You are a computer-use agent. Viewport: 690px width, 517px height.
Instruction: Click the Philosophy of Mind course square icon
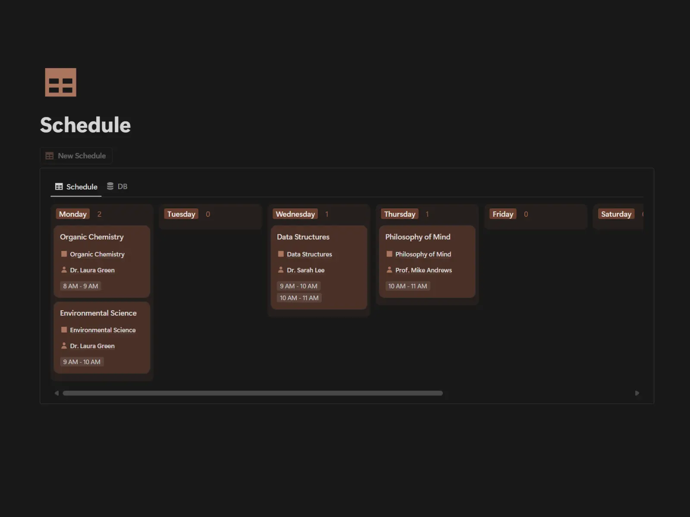click(x=389, y=254)
